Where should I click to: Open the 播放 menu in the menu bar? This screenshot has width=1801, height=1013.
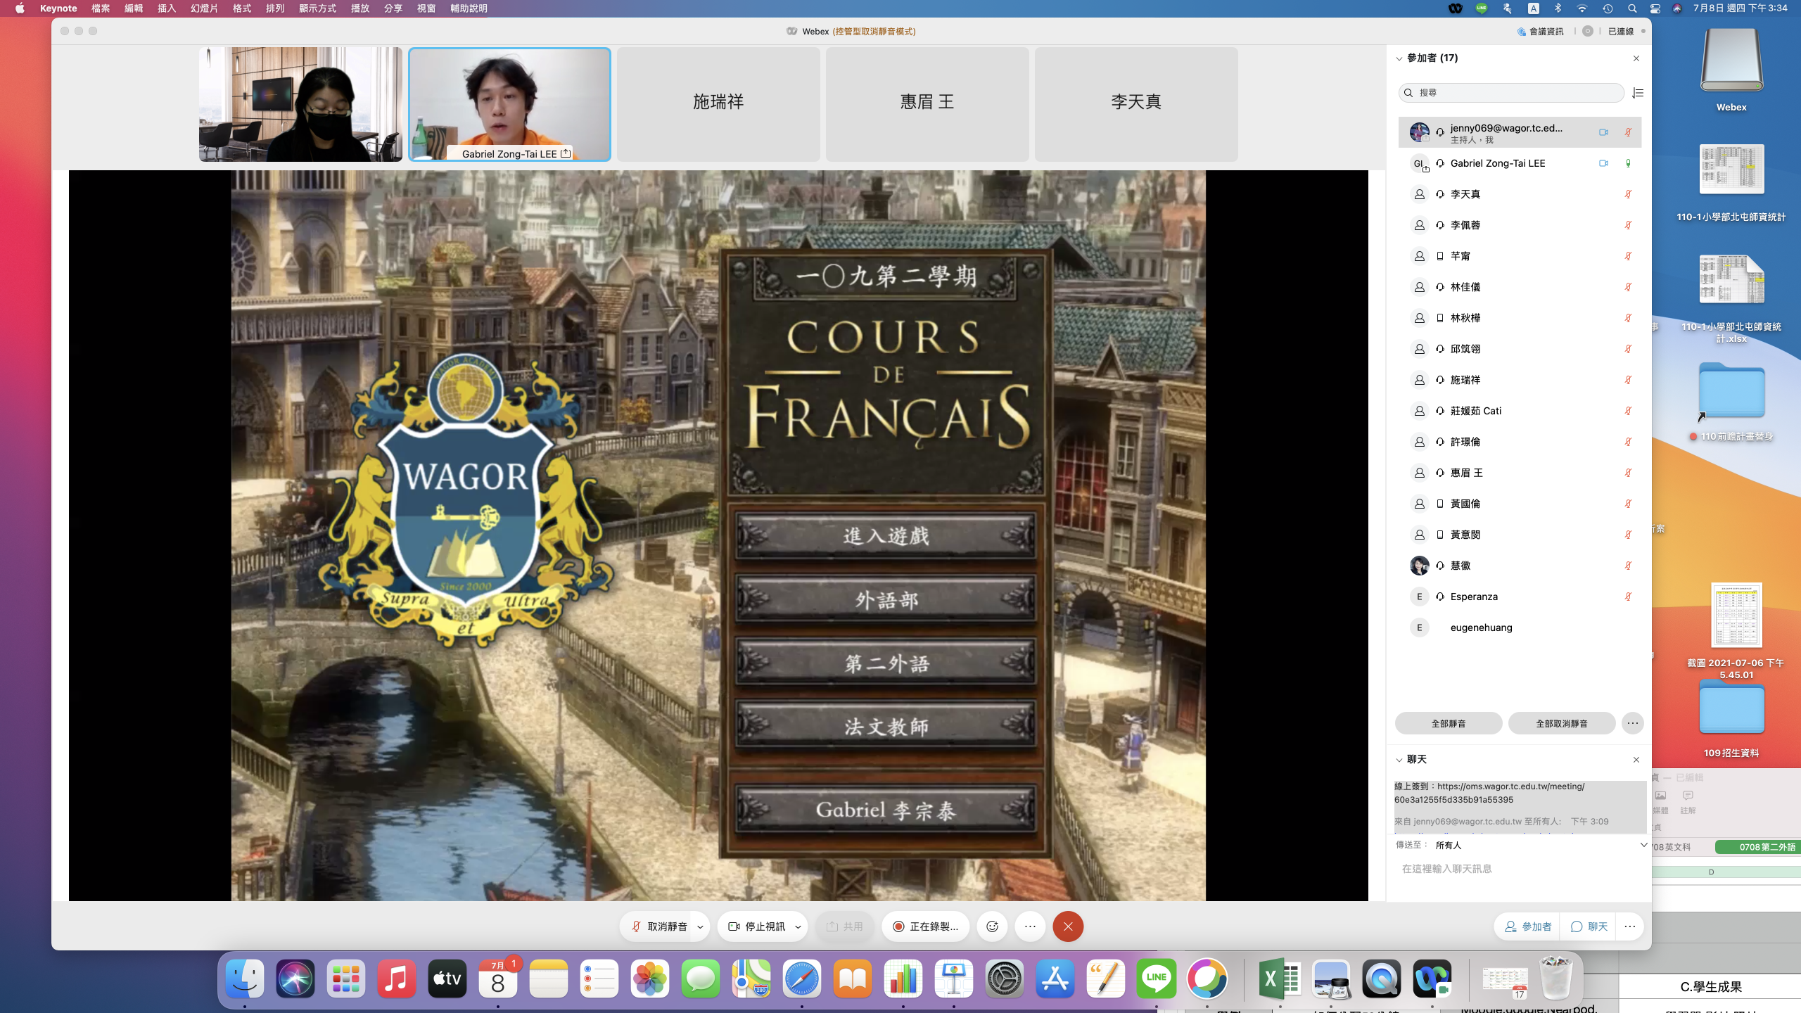[360, 8]
